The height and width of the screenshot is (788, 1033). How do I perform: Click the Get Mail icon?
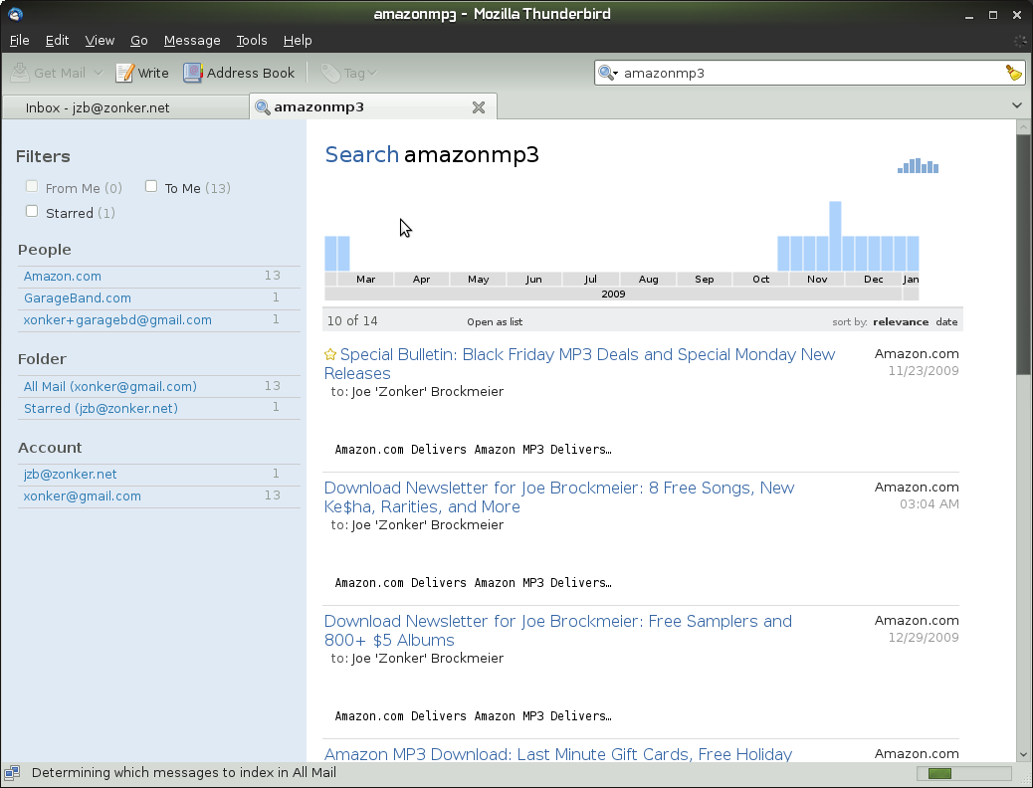[x=21, y=73]
